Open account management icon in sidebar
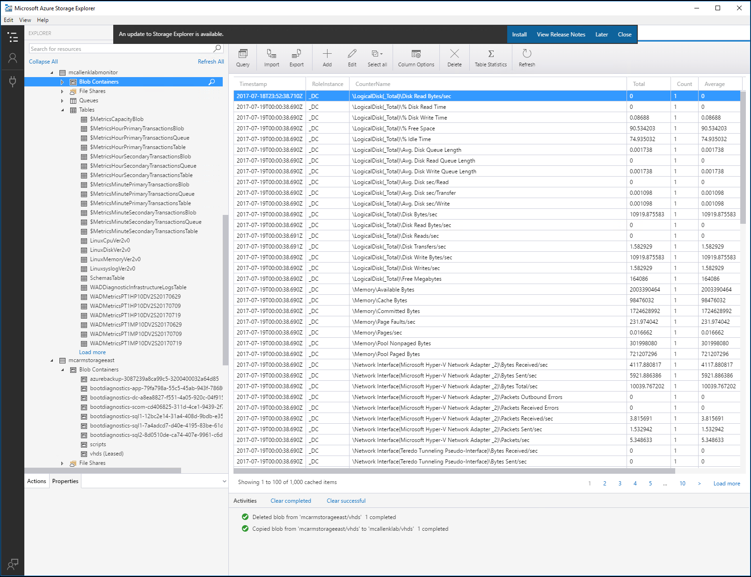The width and height of the screenshot is (751, 577). tap(13, 58)
